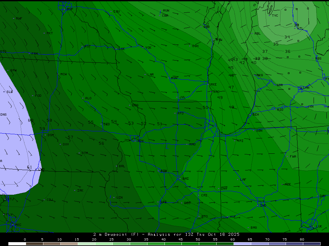Viewport: 329px width, 246px height.
Task: Click the OTM station label
Action: (x=85, y=153)
